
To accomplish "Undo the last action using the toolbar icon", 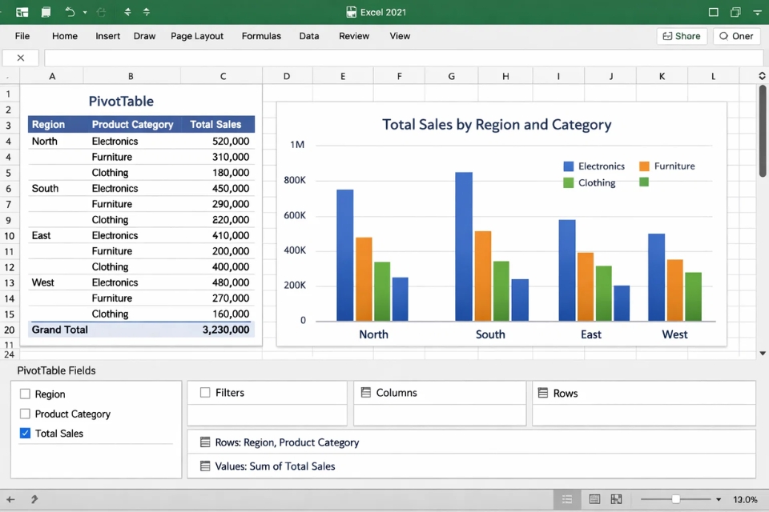I will click(70, 12).
